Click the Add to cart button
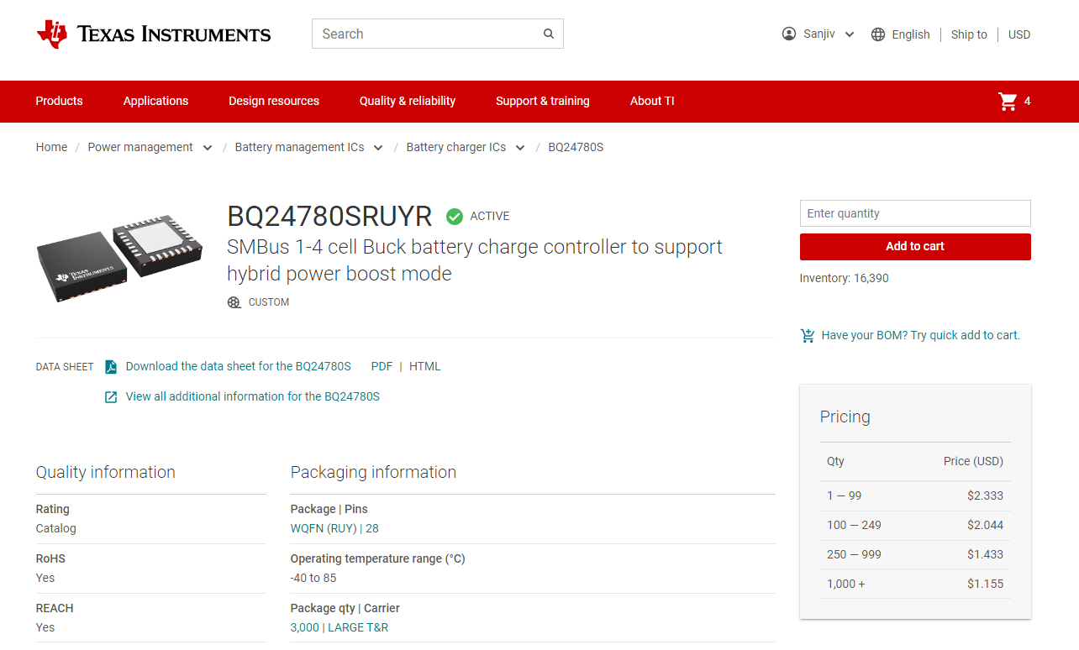Image resolution: width=1079 pixels, height=650 pixels. click(915, 247)
